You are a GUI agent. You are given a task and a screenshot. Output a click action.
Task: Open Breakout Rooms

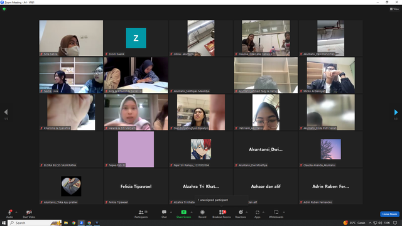pos(222,213)
